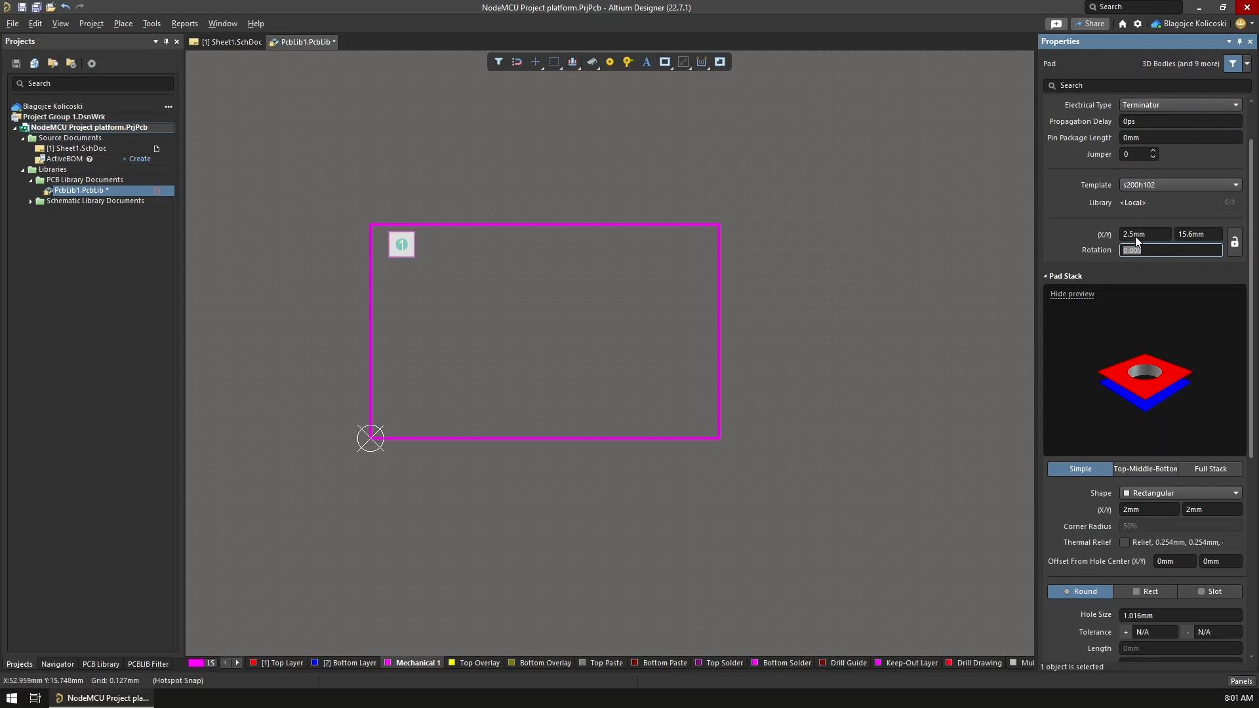Image resolution: width=1259 pixels, height=708 pixels.
Task: Select the rectangle selection tool
Action: click(554, 62)
